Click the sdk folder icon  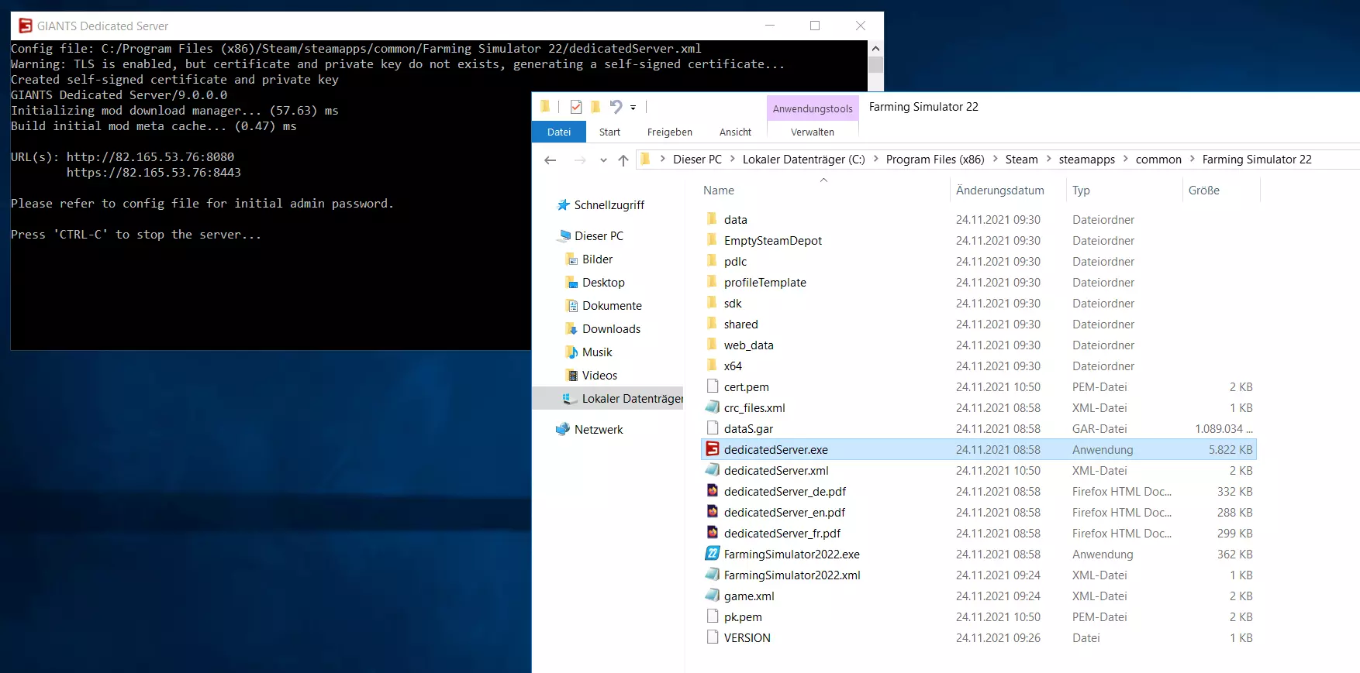pyautogui.click(x=712, y=303)
